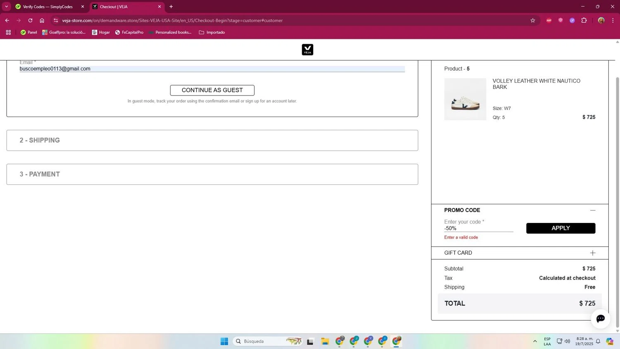The width and height of the screenshot is (620, 349).
Task: Open the bookmarks apps grid icon
Action: [8, 32]
